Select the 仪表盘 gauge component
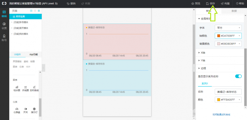Screen dimensions: 247x120 [x=17, y=110]
